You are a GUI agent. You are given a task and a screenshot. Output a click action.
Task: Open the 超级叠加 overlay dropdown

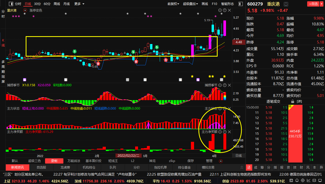pyautogui.click(x=191, y=4)
